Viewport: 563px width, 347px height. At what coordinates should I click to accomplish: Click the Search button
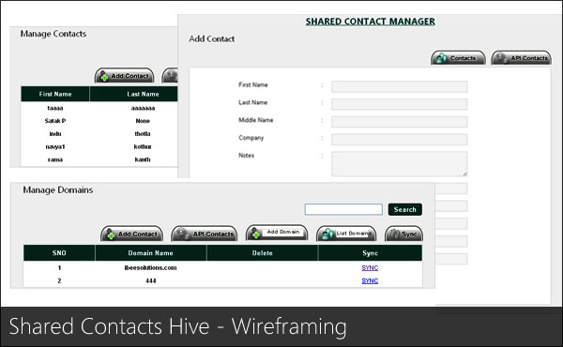405,209
